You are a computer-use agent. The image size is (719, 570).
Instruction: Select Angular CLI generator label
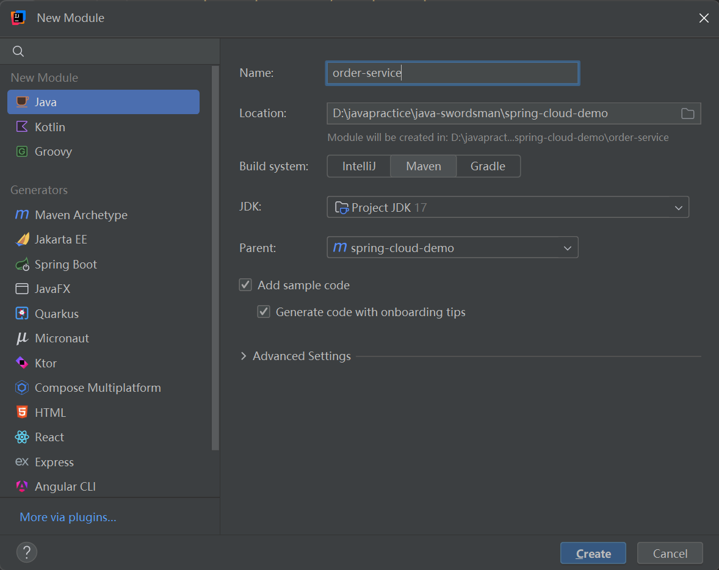[x=65, y=486]
